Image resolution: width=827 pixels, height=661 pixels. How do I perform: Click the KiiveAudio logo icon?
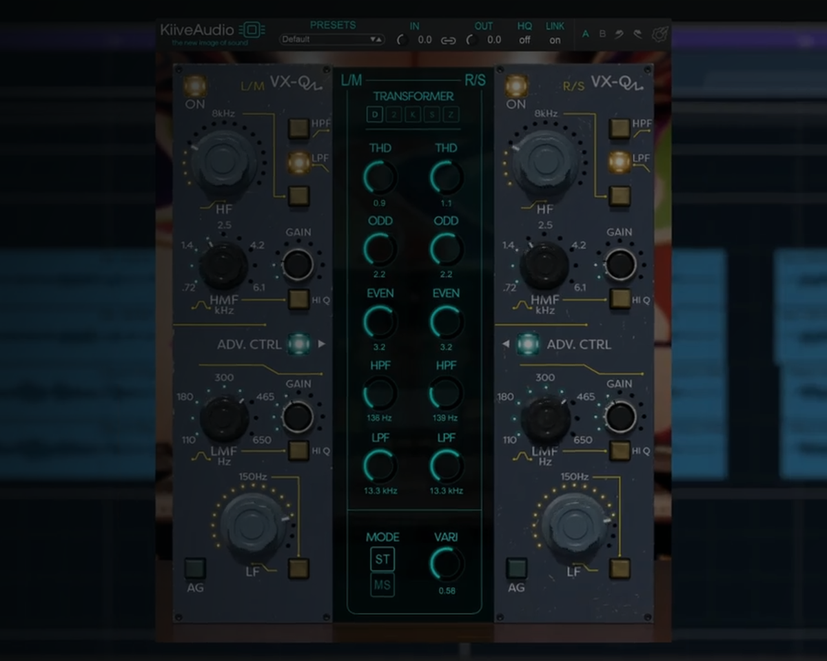(252, 30)
